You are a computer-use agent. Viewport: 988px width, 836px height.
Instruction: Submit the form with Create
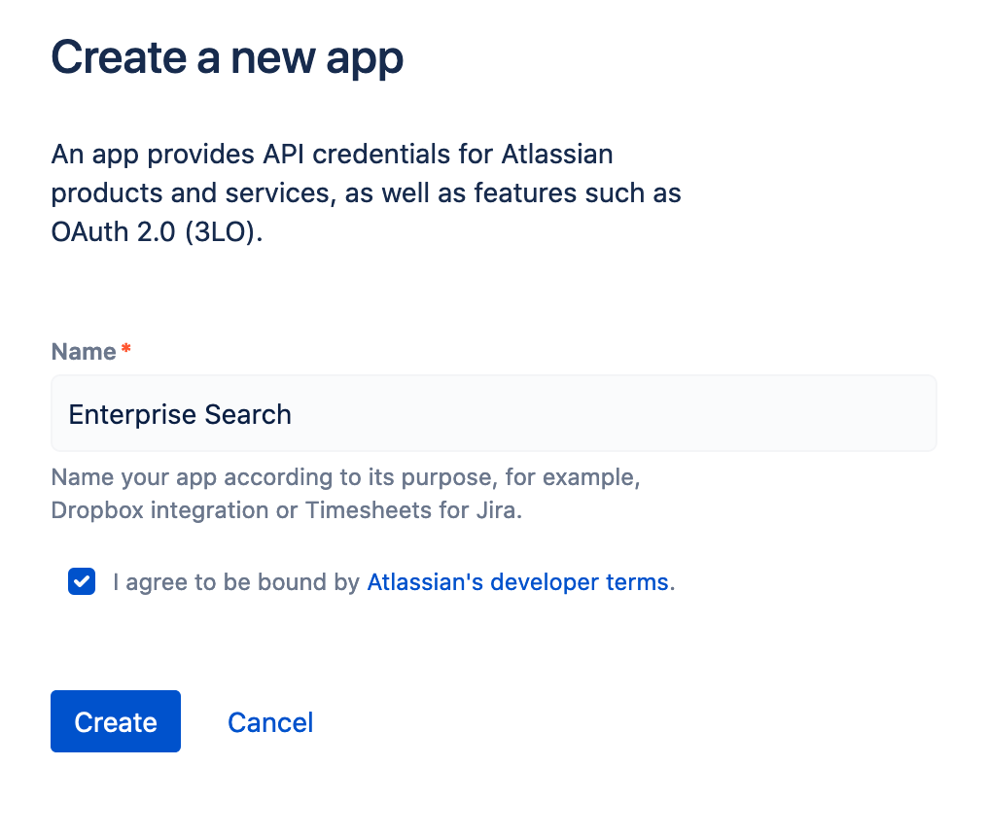116,721
